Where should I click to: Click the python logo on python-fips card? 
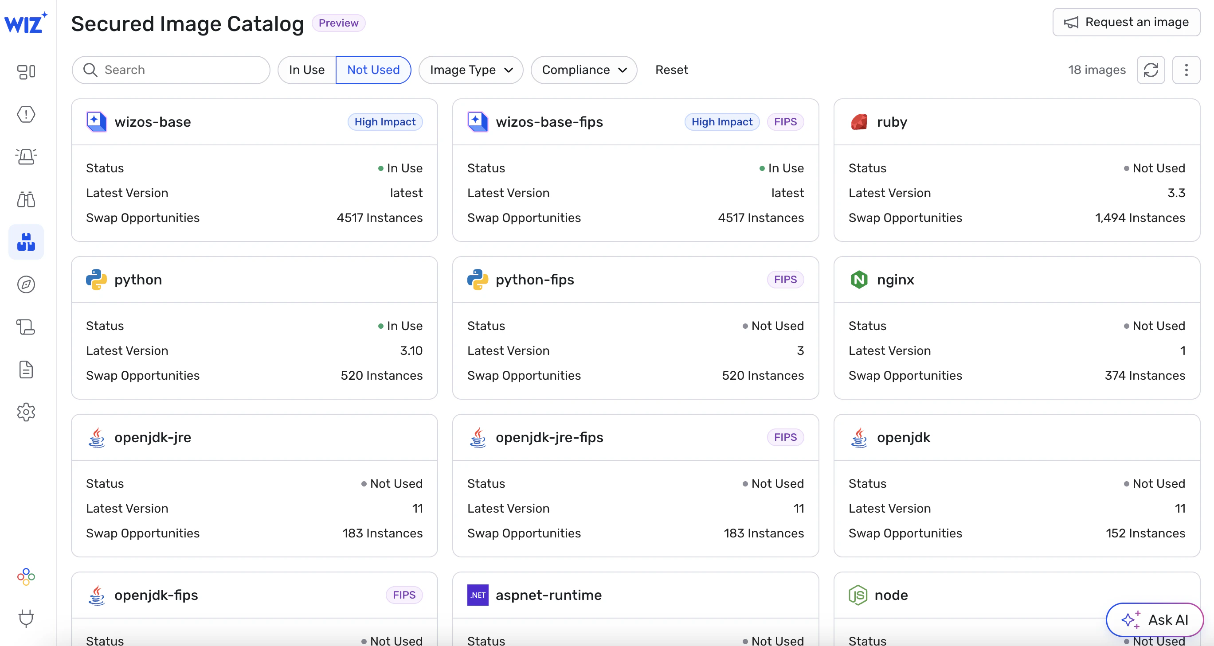point(478,280)
